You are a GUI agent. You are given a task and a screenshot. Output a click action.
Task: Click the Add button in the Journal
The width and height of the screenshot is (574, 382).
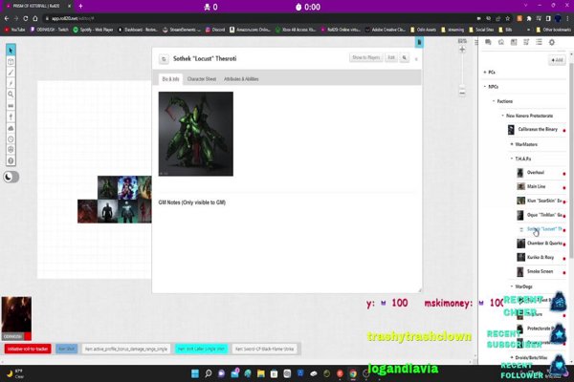pos(557,60)
